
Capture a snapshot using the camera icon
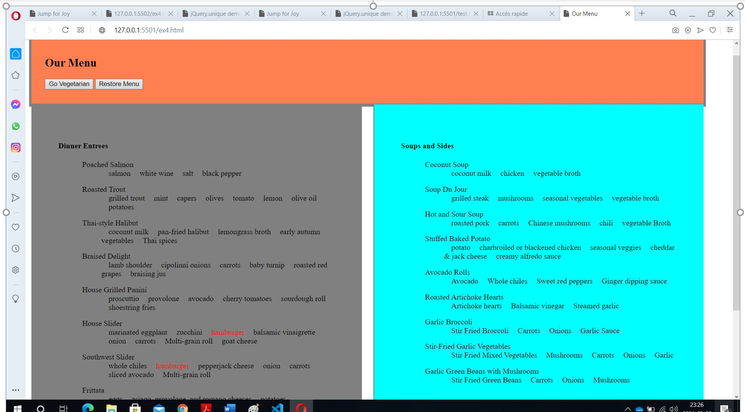675,30
